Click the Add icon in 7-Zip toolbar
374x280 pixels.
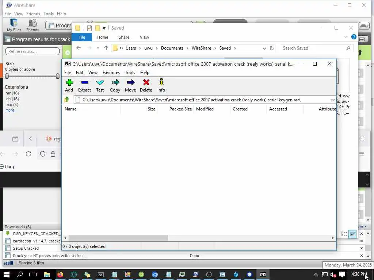coord(69,82)
